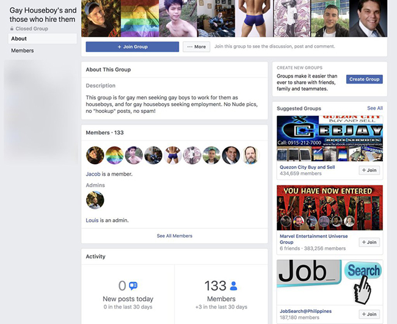Viewport: 397px width, 324px height.
Task: Click the blue members person icon
Action: click(x=233, y=286)
